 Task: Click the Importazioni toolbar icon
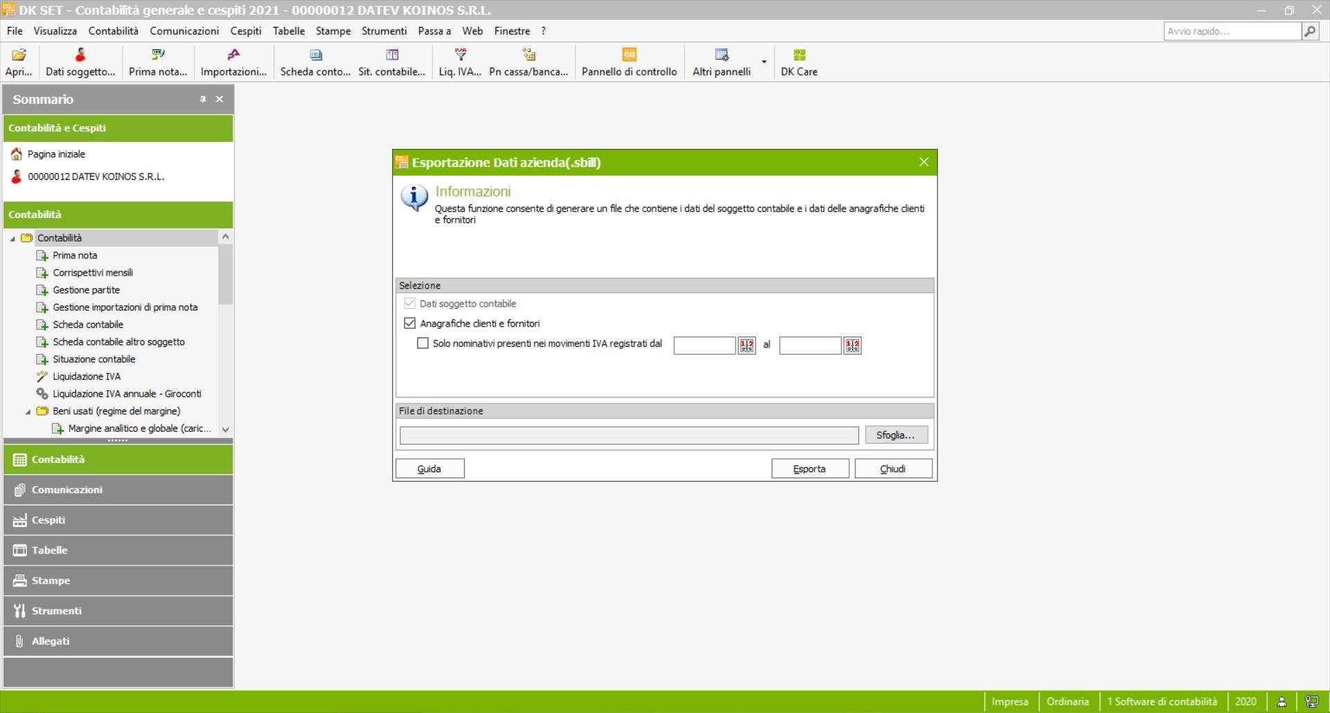233,62
